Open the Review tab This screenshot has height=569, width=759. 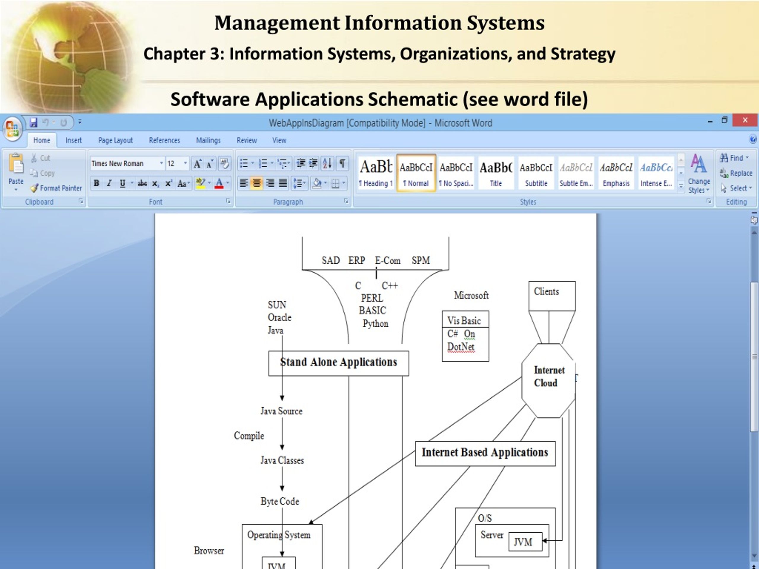[x=247, y=140]
